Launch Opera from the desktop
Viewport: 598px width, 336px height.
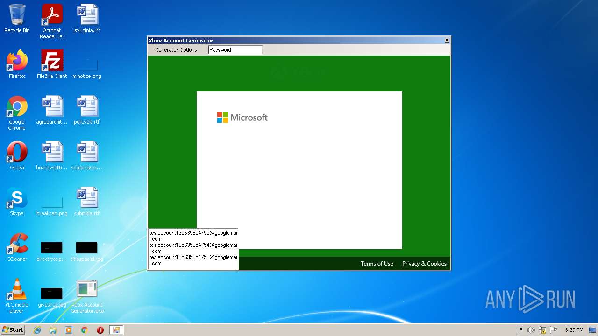click(17, 156)
